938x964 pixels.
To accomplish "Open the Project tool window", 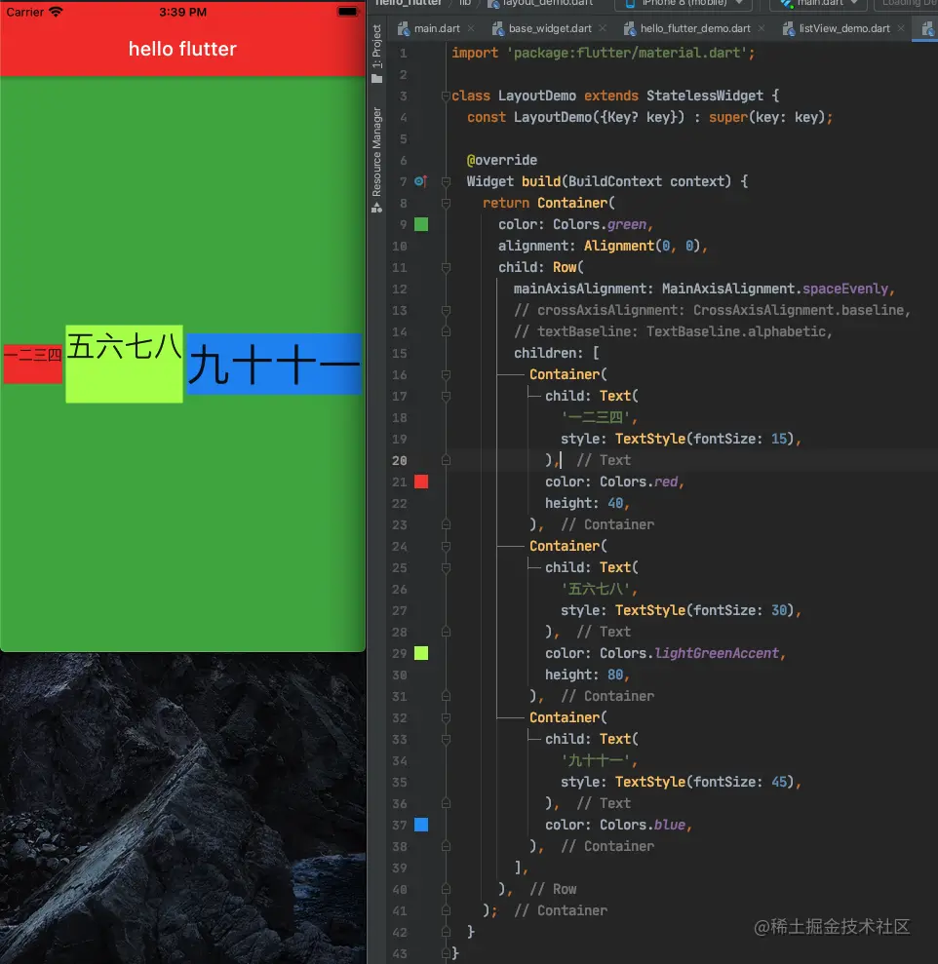I will tap(377, 55).
